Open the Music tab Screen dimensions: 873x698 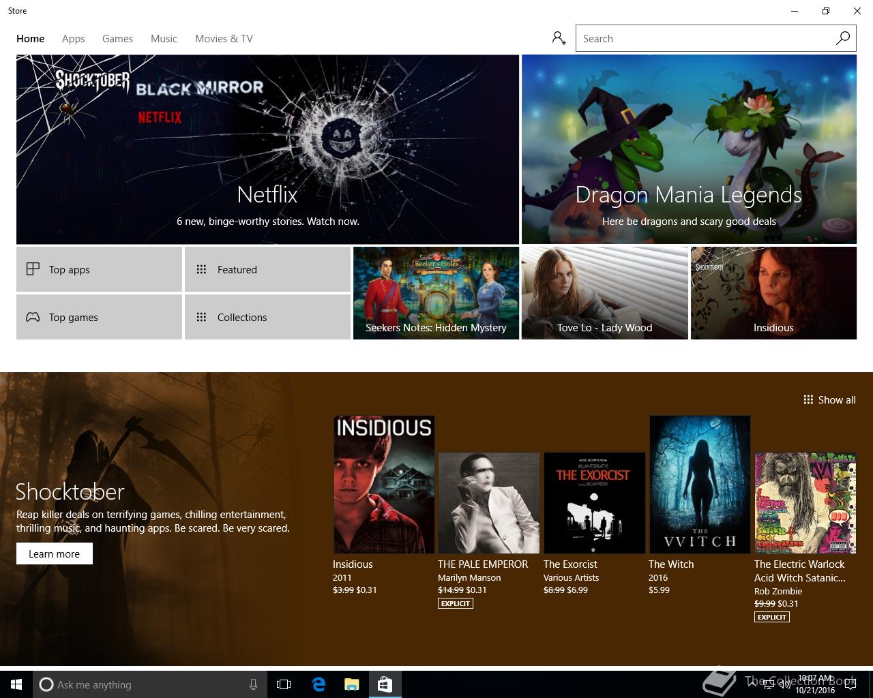pos(164,39)
